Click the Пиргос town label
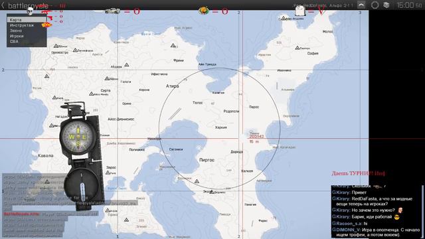425x239 pixels. tap(207, 160)
